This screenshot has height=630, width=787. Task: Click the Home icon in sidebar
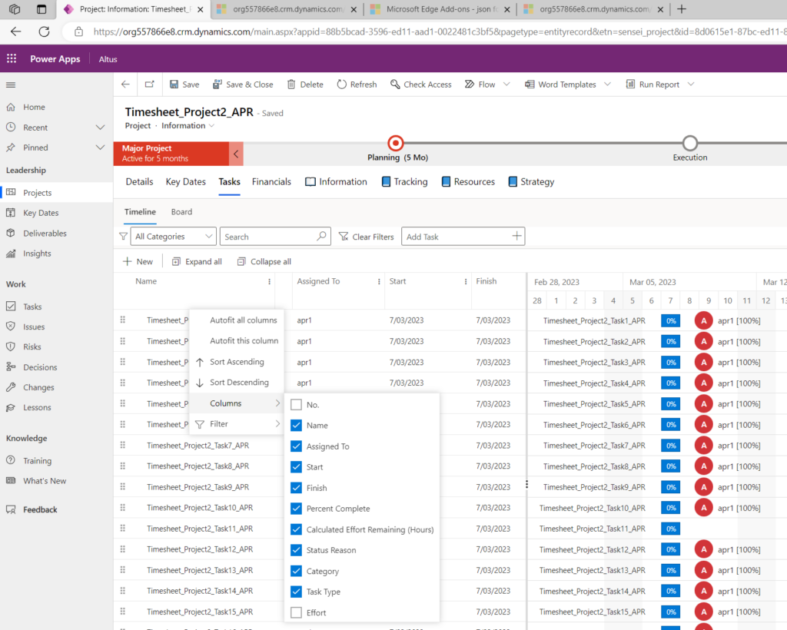(x=11, y=107)
